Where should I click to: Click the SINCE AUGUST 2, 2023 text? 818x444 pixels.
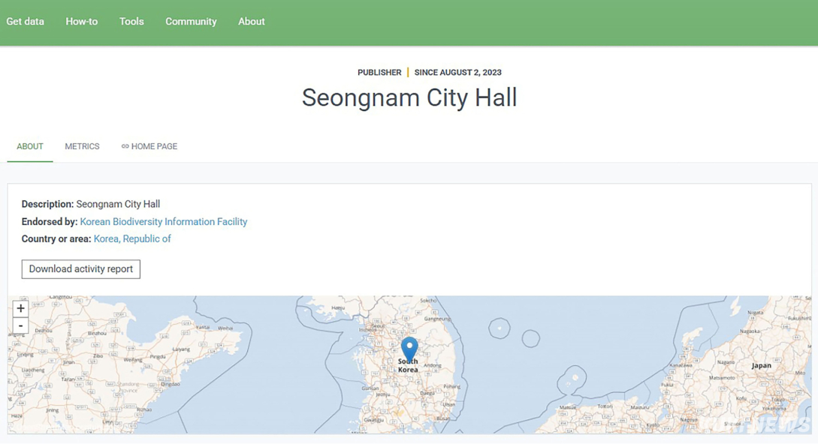point(457,73)
